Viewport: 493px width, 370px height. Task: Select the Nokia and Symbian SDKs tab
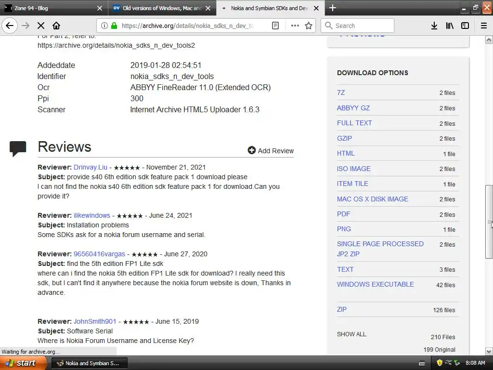coord(270,8)
